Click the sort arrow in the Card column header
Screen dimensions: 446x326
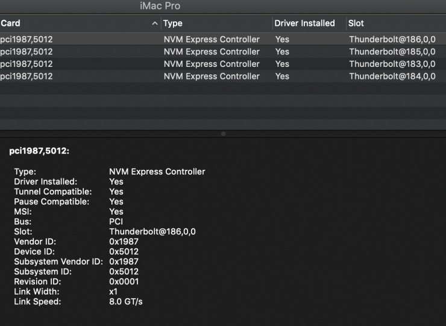pos(155,24)
